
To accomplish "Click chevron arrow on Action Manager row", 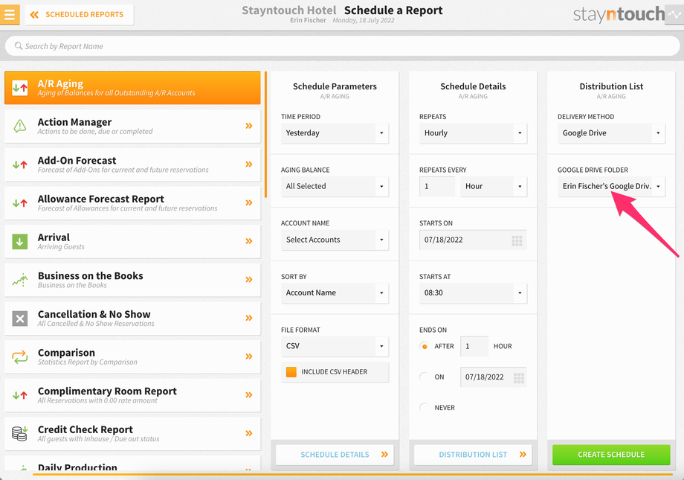I will click(x=248, y=126).
